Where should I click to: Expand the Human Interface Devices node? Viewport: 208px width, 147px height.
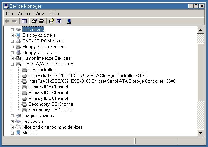pos(12,58)
